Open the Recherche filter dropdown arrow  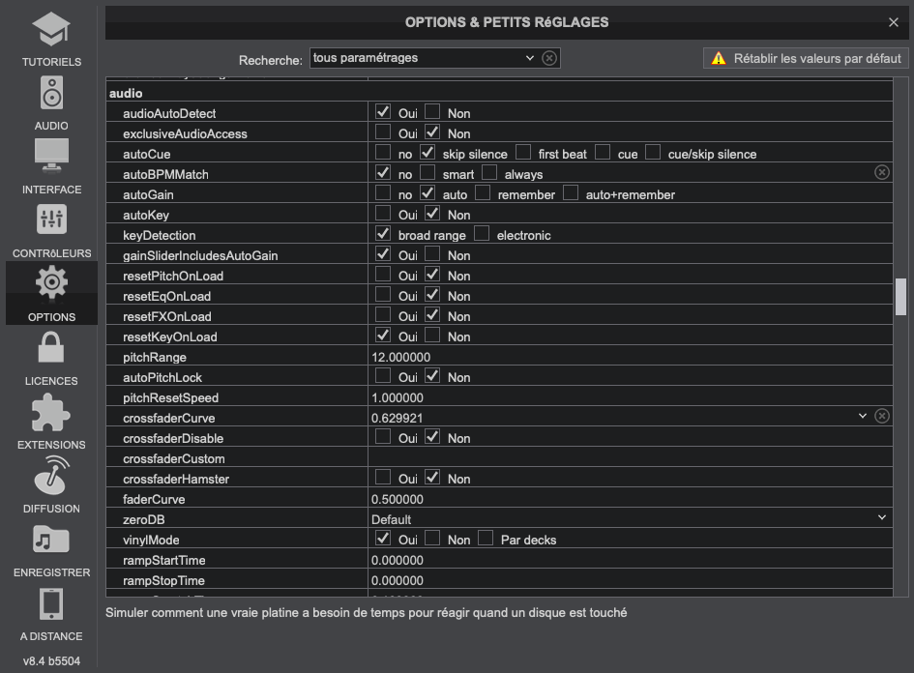click(x=529, y=58)
